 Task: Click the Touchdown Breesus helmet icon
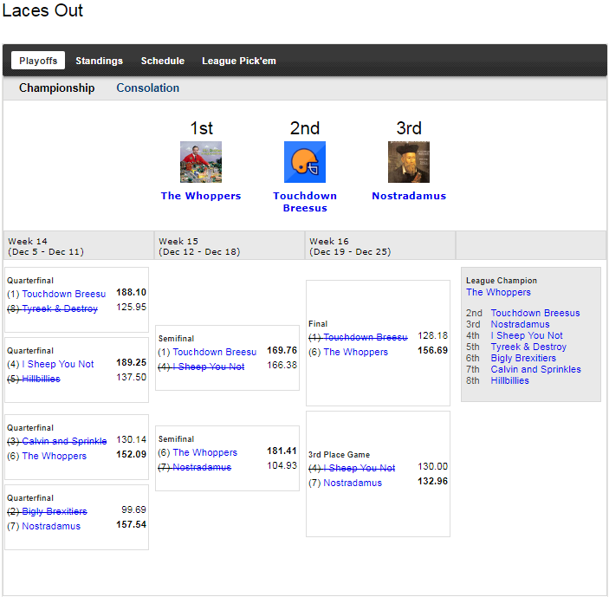click(305, 162)
